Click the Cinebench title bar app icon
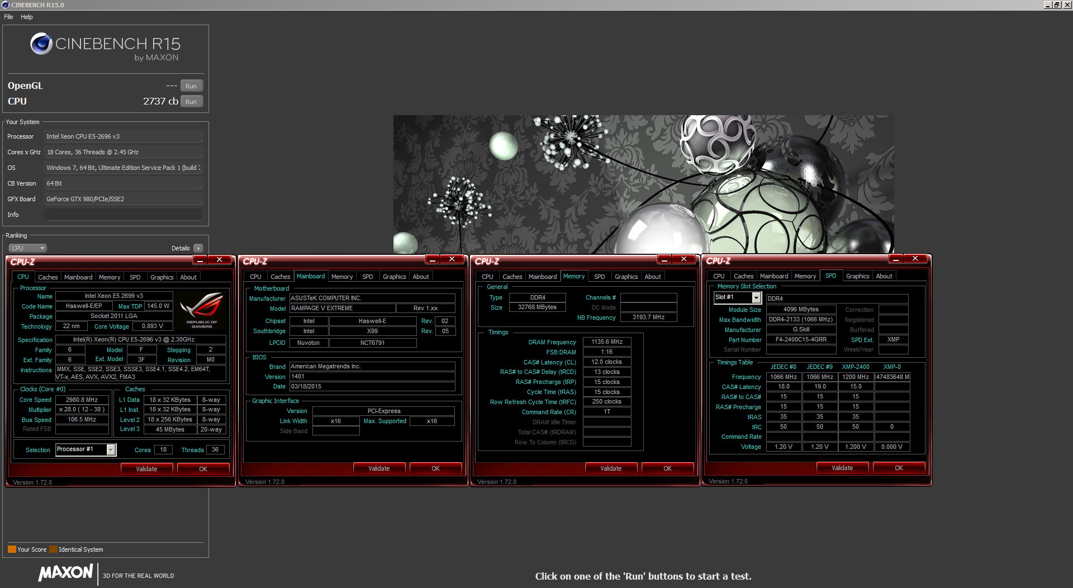The height and width of the screenshot is (588, 1073). pyautogui.click(x=6, y=4)
